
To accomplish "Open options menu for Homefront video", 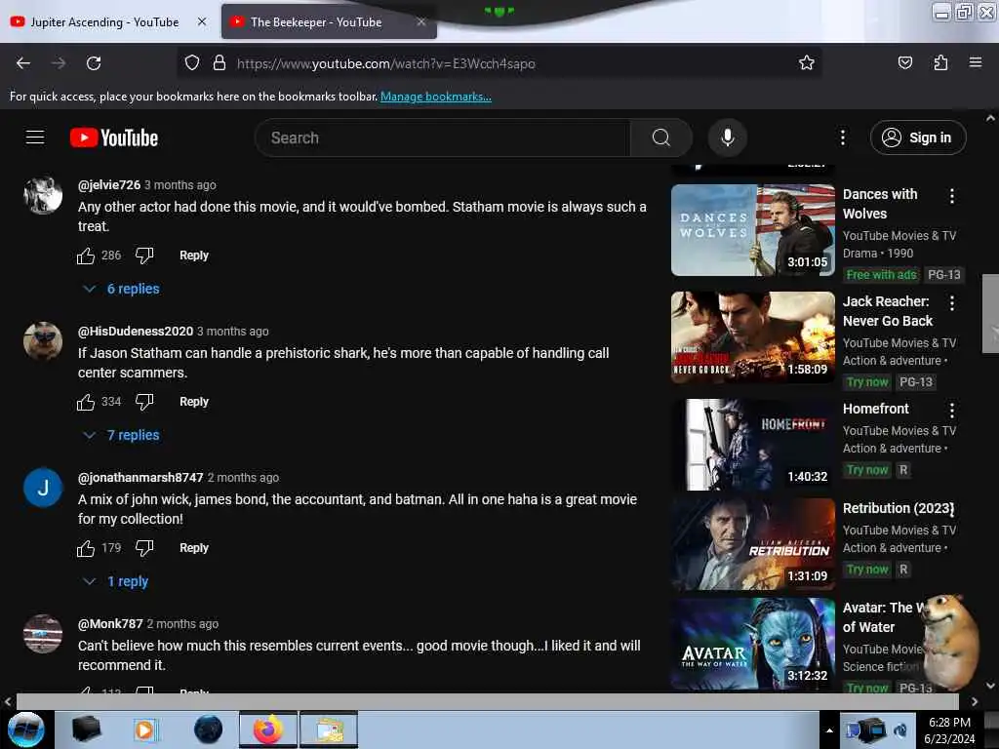I will pos(952,411).
